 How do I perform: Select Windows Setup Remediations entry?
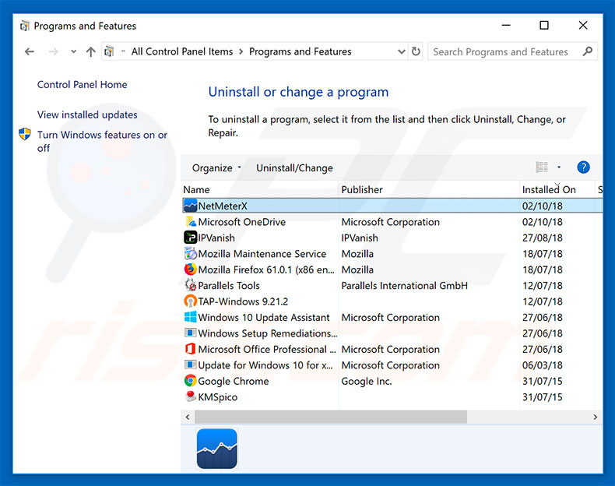pos(268,333)
